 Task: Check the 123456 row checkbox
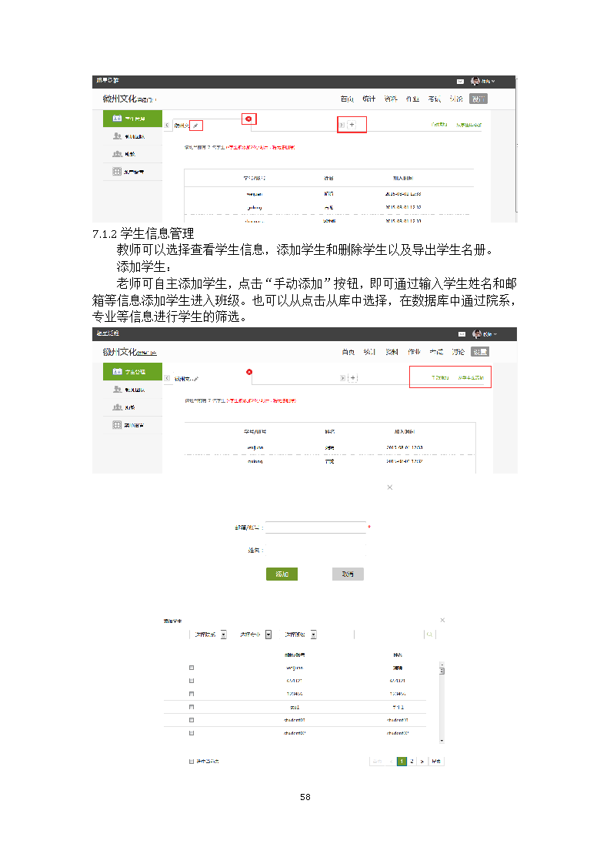coord(192,694)
